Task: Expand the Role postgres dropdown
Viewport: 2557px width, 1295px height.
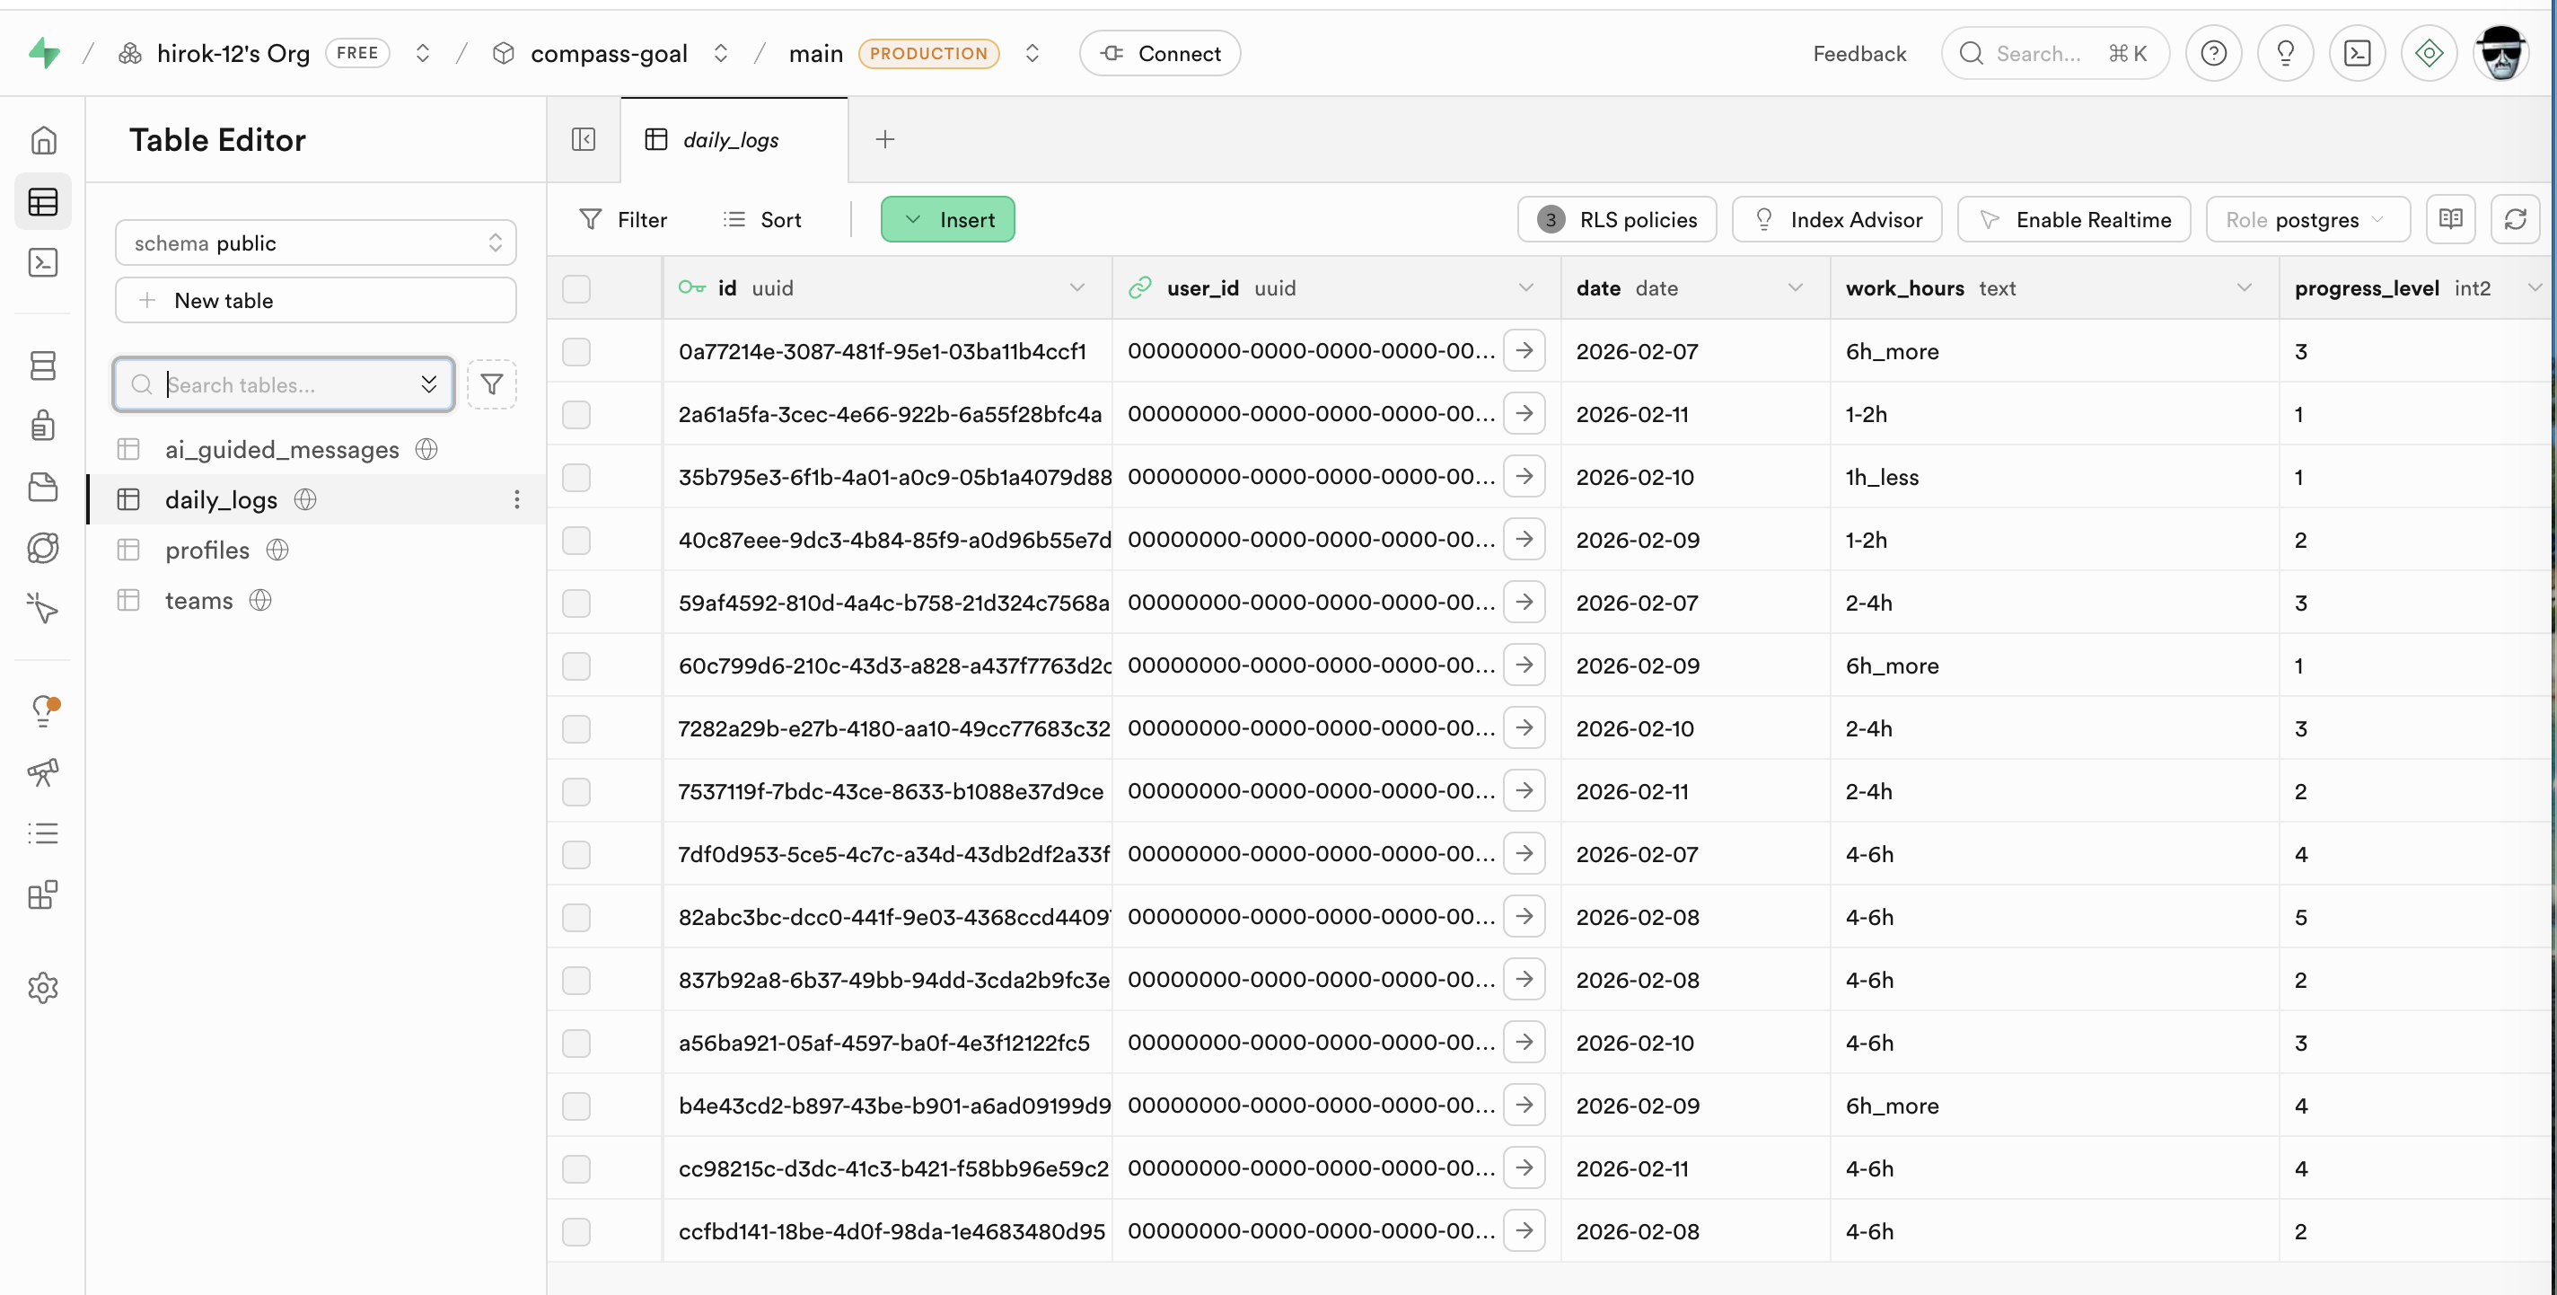Action: [2306, 219]
